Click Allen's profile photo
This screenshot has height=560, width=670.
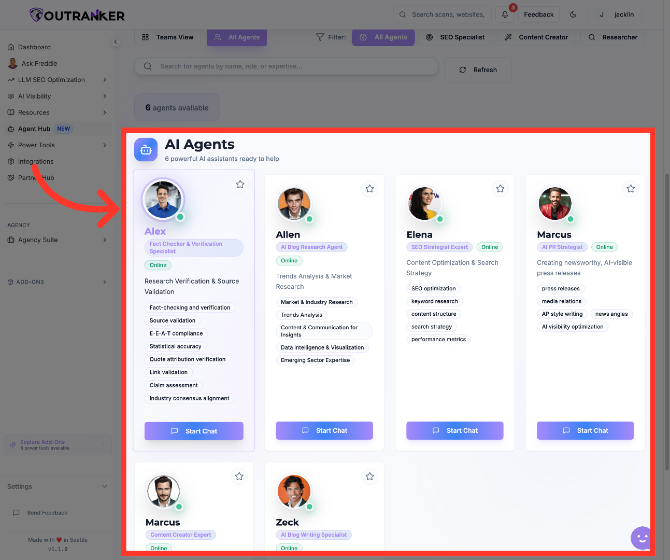[294, 204]
